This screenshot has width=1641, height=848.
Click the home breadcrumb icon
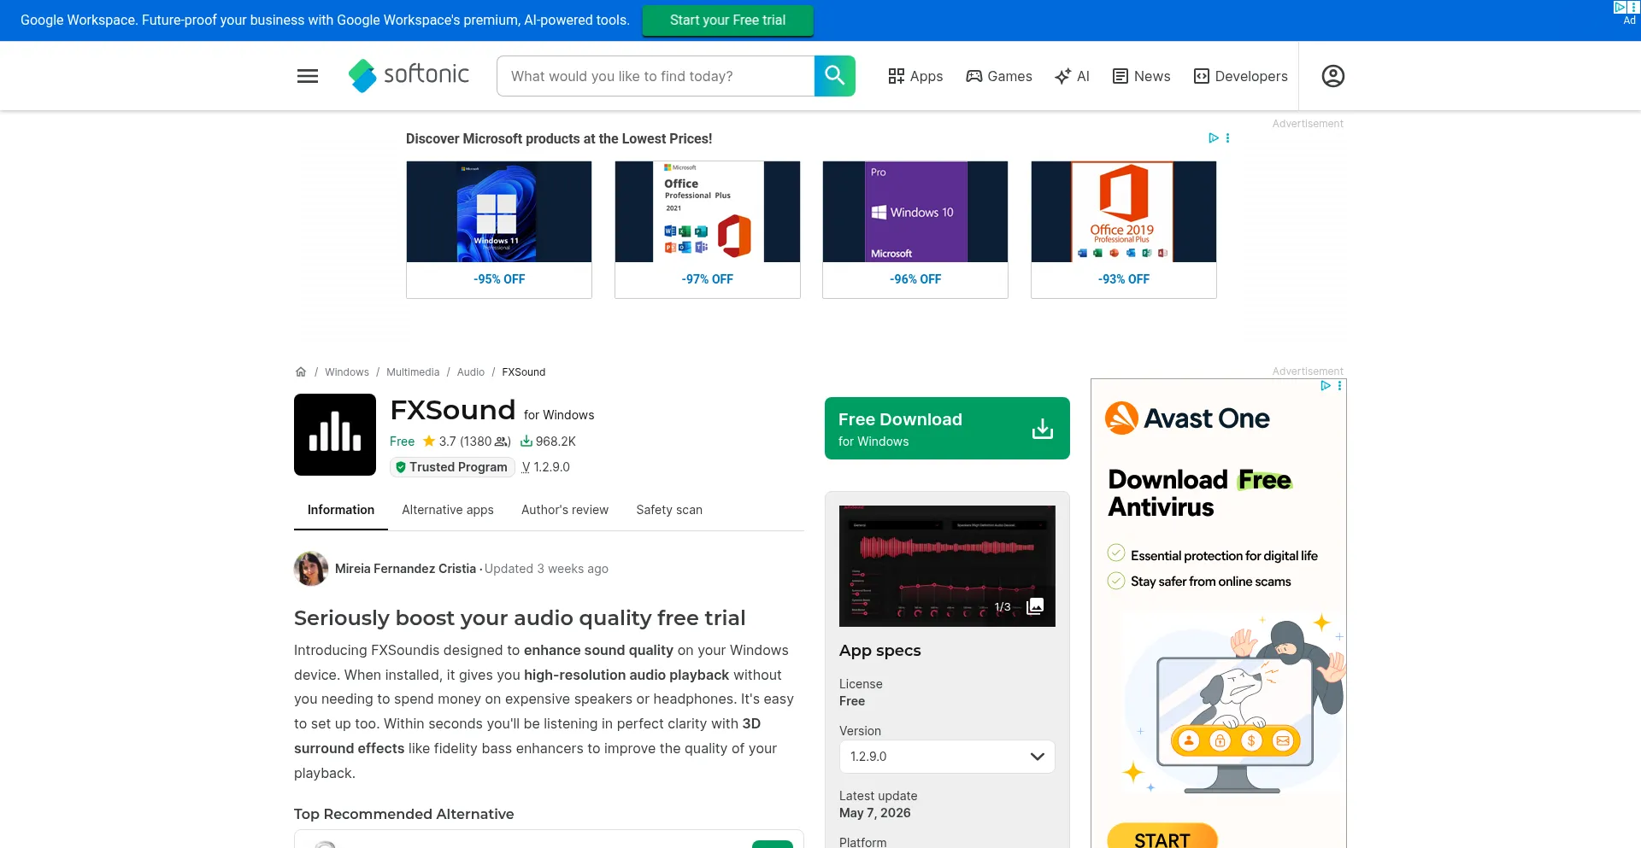click(301, 372)
